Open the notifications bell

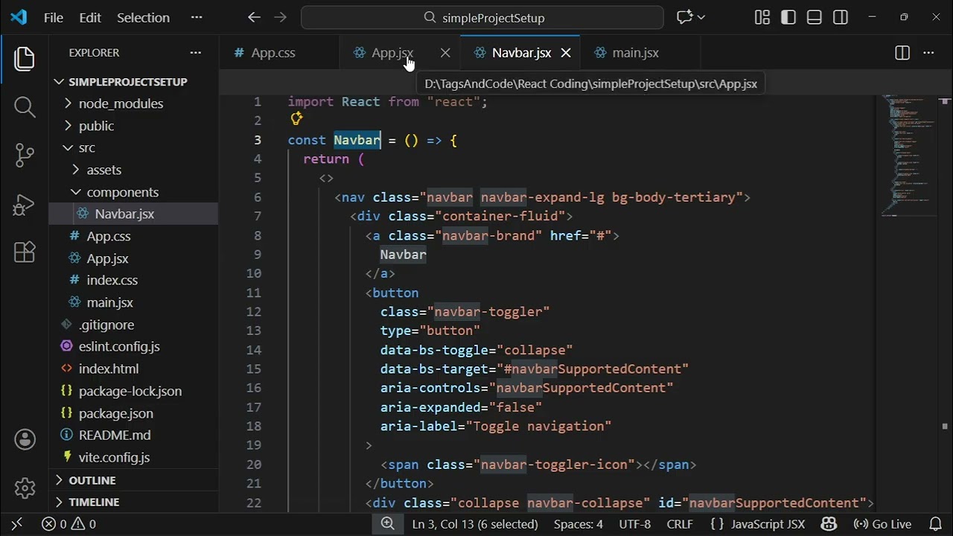click(935, 524)
